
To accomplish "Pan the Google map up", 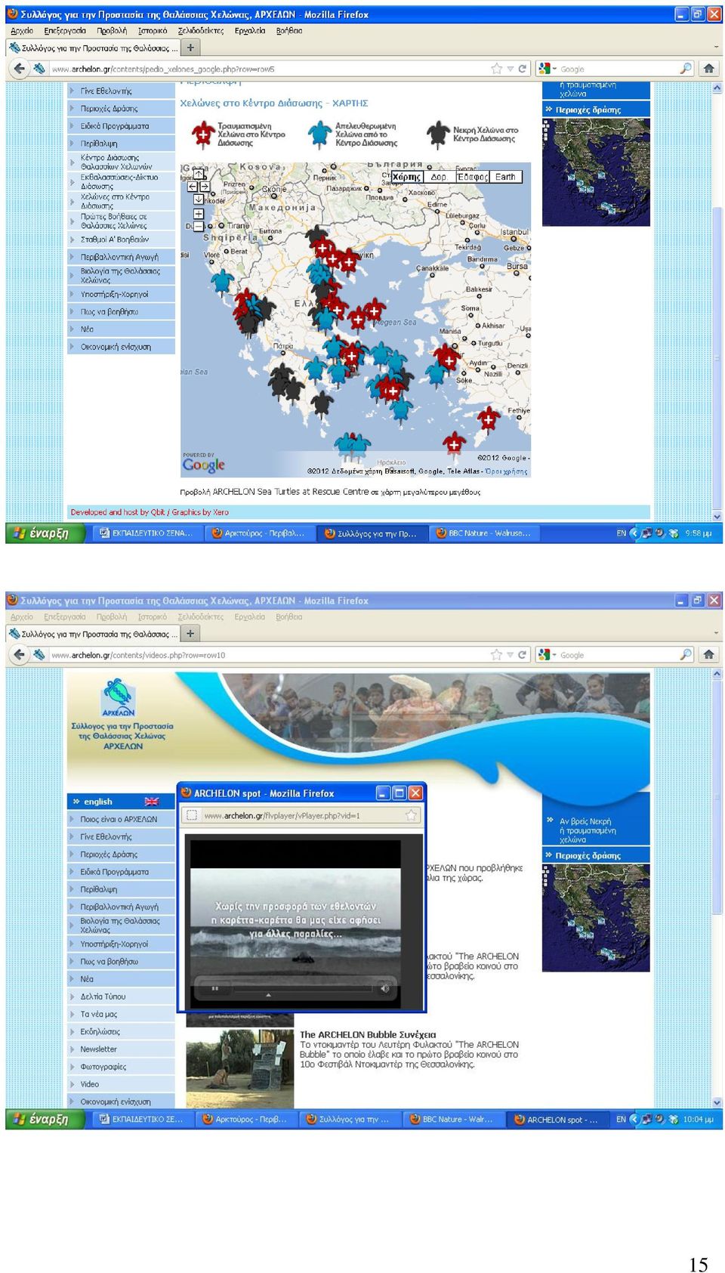I will pyautogui.click(x=199, y=175).
